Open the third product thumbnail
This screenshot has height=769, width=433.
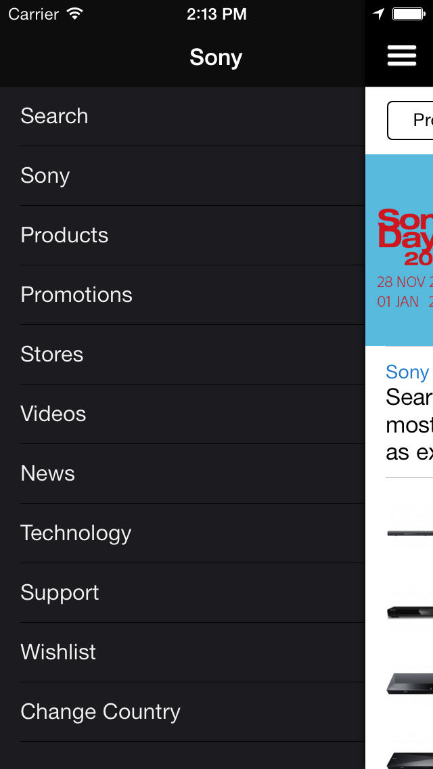click(x=410, y=684)
